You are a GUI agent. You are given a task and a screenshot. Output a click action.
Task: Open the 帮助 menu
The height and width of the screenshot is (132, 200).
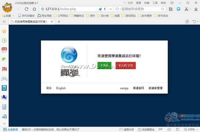click(x=163, y=3)
